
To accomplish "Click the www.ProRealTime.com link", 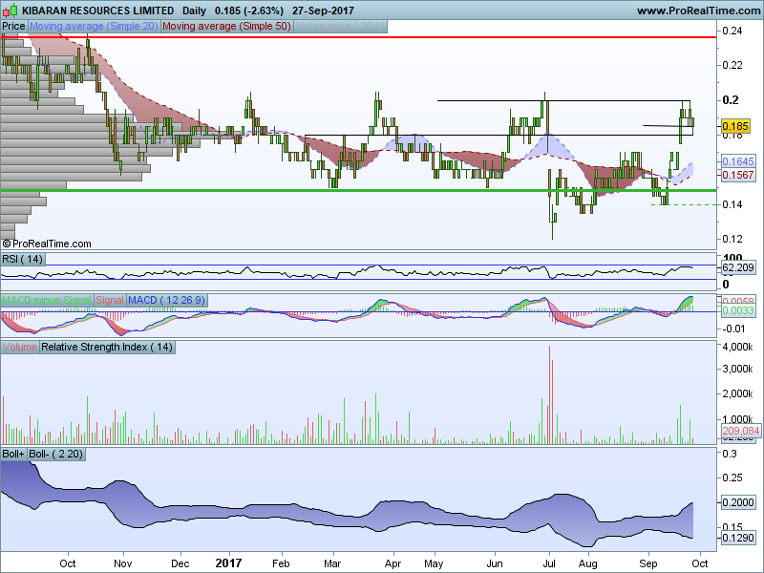I will 700,11.
